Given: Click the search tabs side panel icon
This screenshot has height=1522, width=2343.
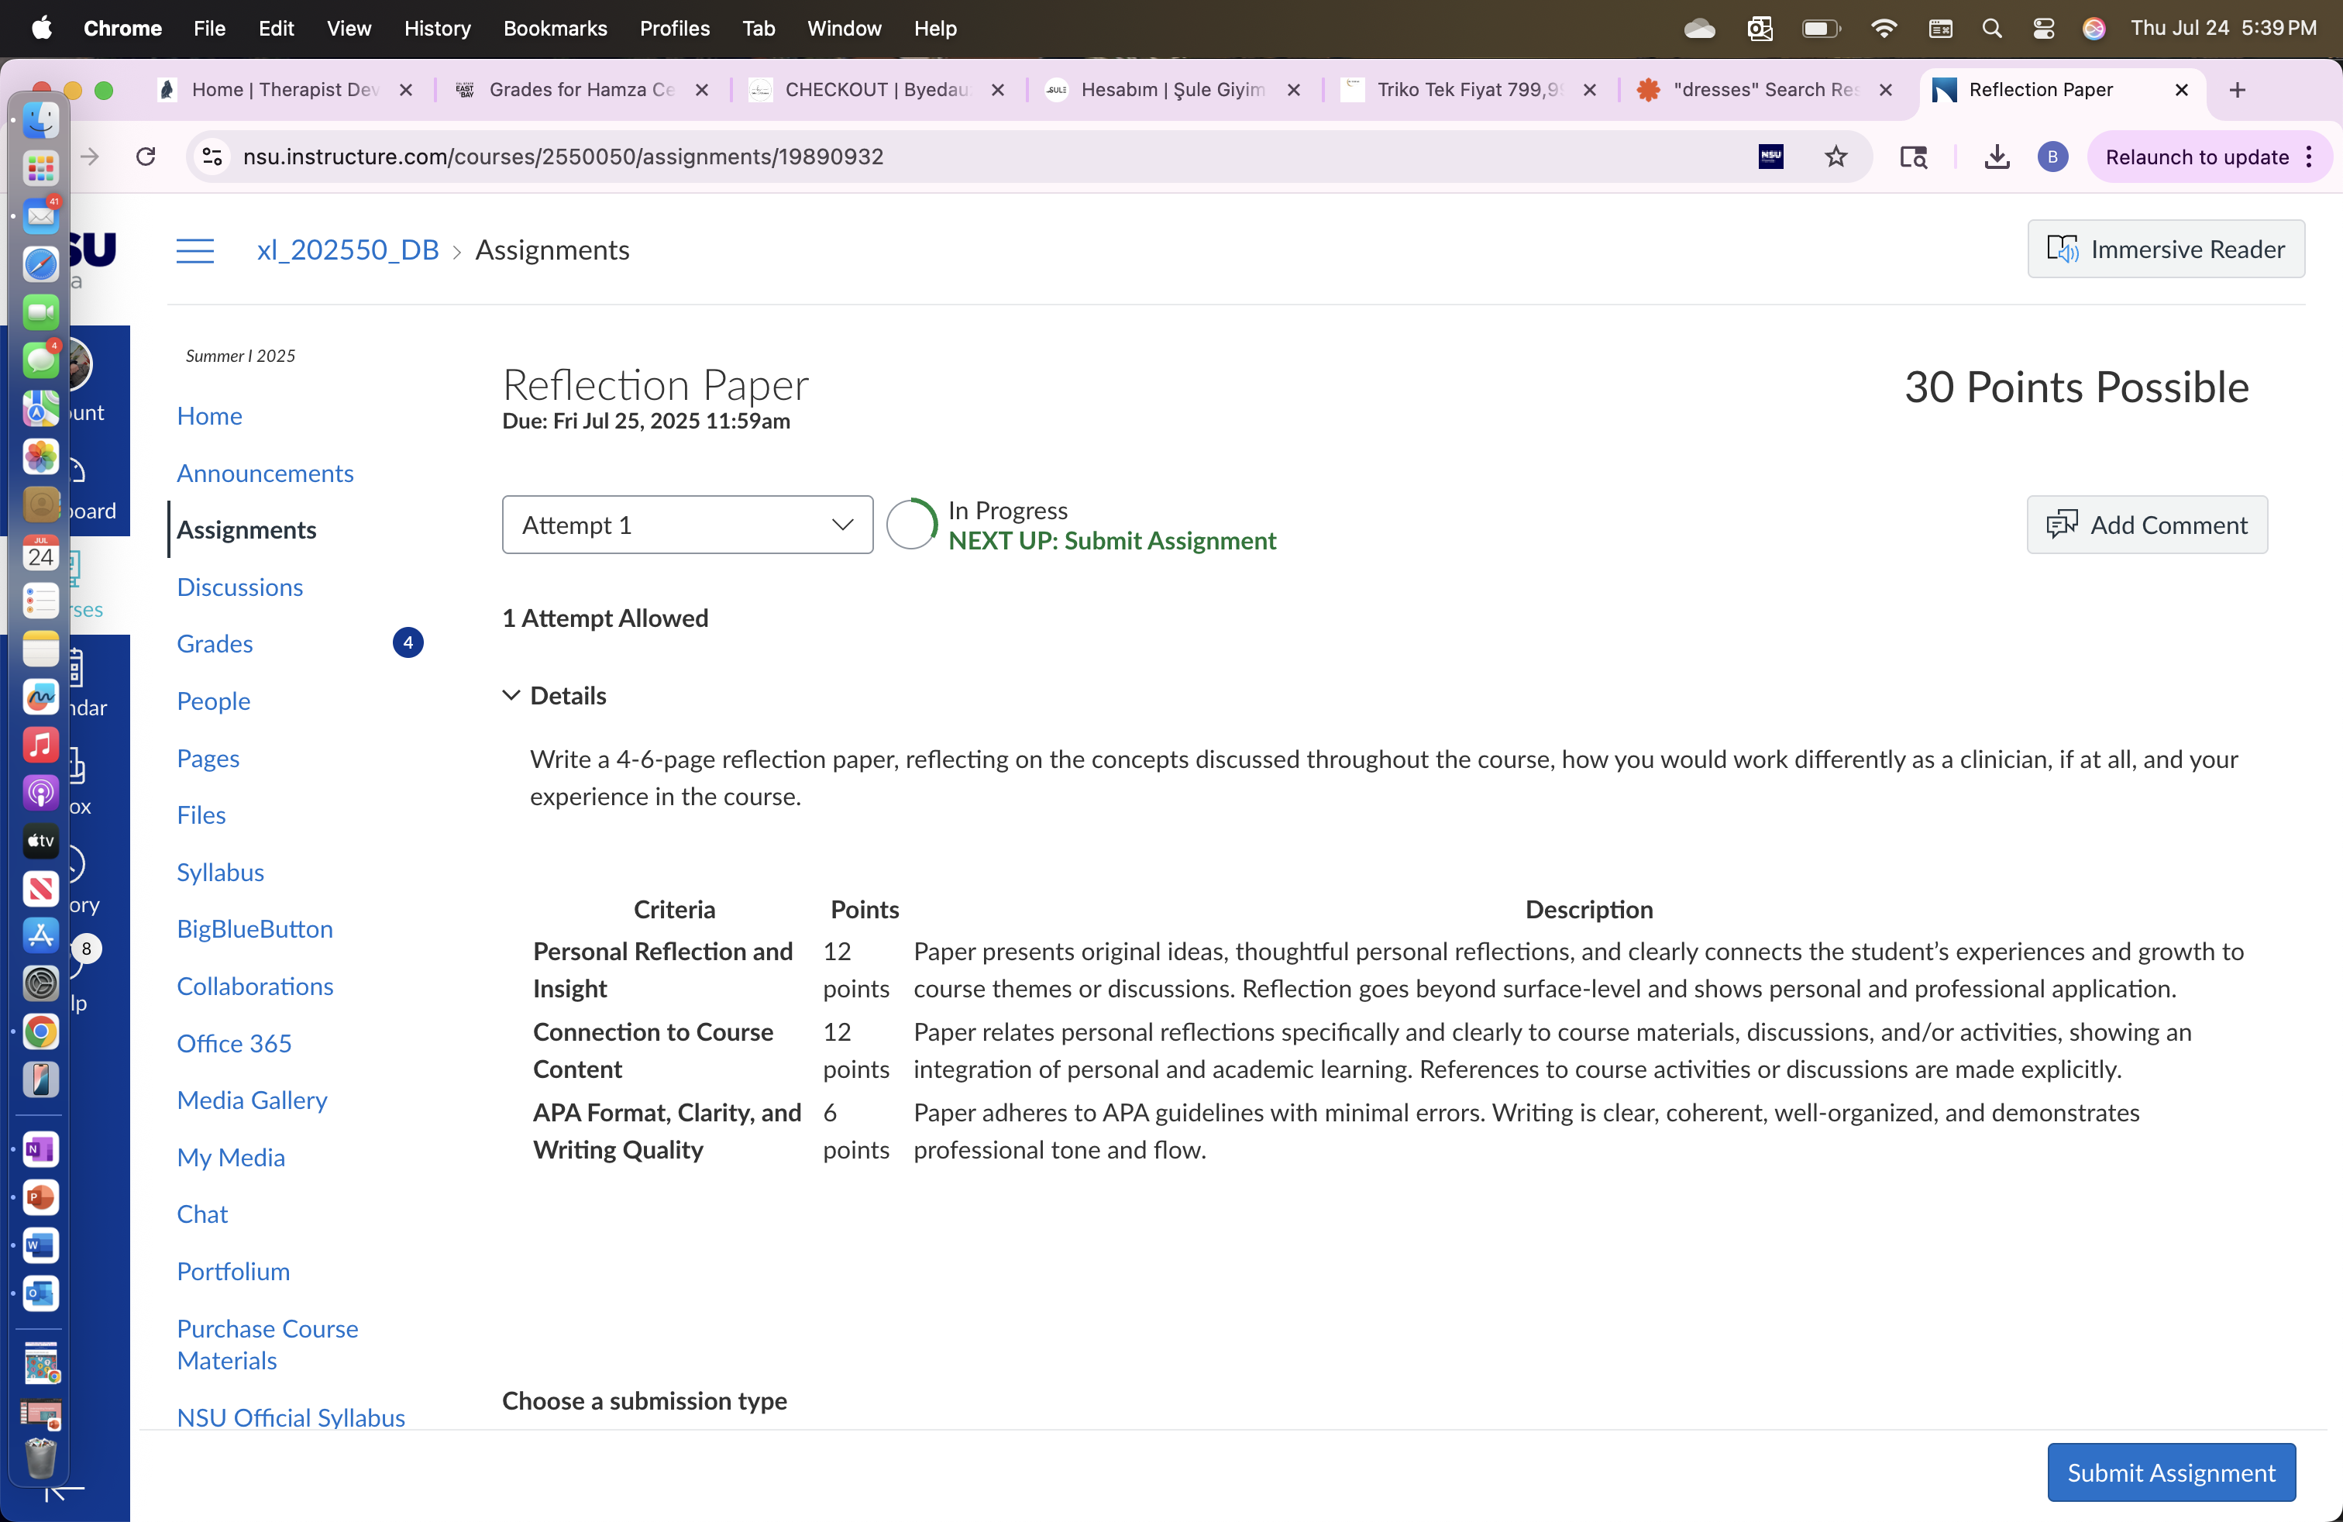Looking at the screenshot, I should point(1914,157).
